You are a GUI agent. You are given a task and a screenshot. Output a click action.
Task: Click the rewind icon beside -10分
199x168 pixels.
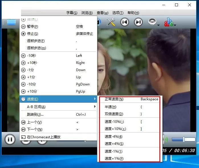tap(23, 84)
